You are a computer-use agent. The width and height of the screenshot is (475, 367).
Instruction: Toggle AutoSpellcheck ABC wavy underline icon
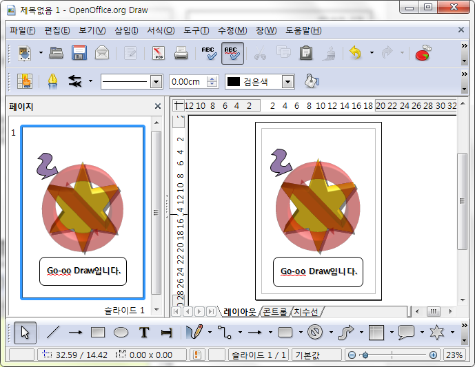tap(232, 53)
